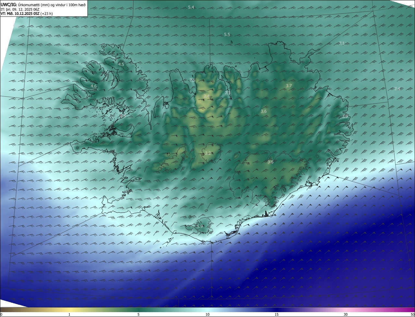415x317 pixels.
Task: Click the 7.3 value label
Action: (x=228, y=93)
